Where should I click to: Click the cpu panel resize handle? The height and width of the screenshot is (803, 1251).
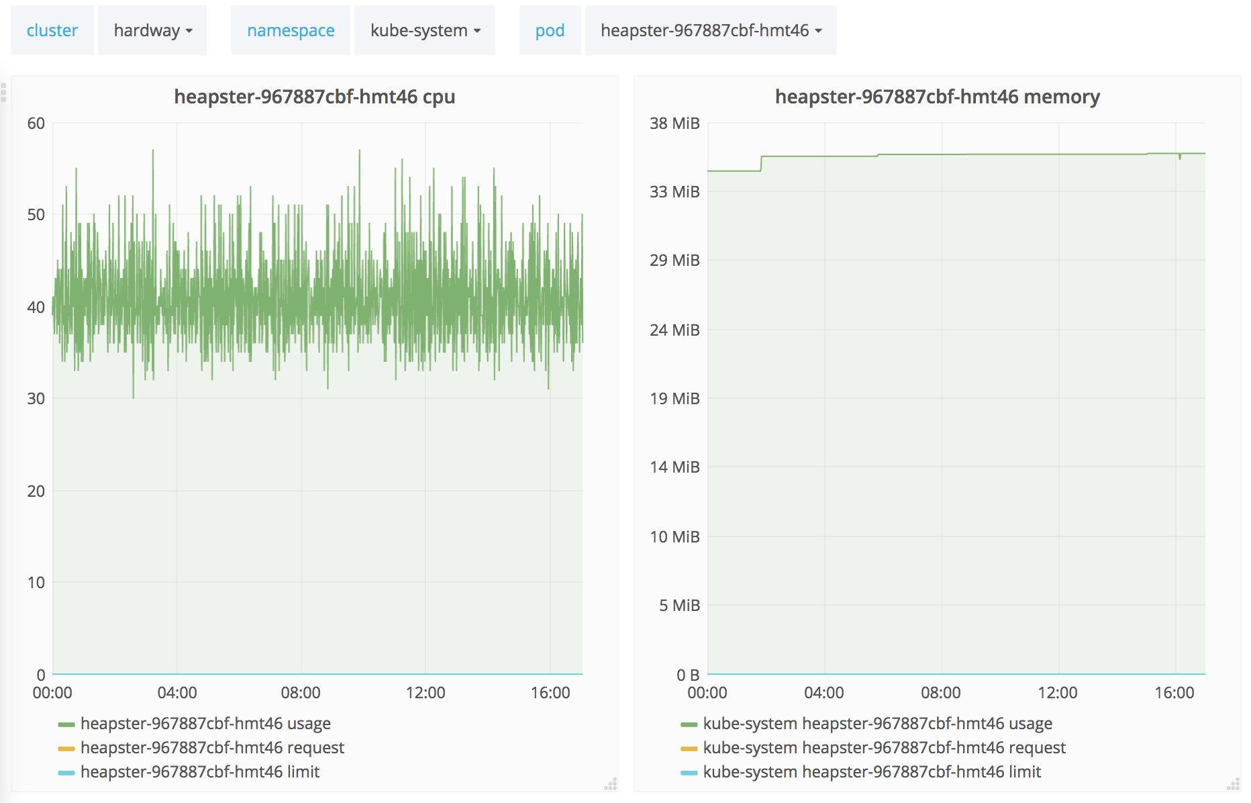(611, 784)
